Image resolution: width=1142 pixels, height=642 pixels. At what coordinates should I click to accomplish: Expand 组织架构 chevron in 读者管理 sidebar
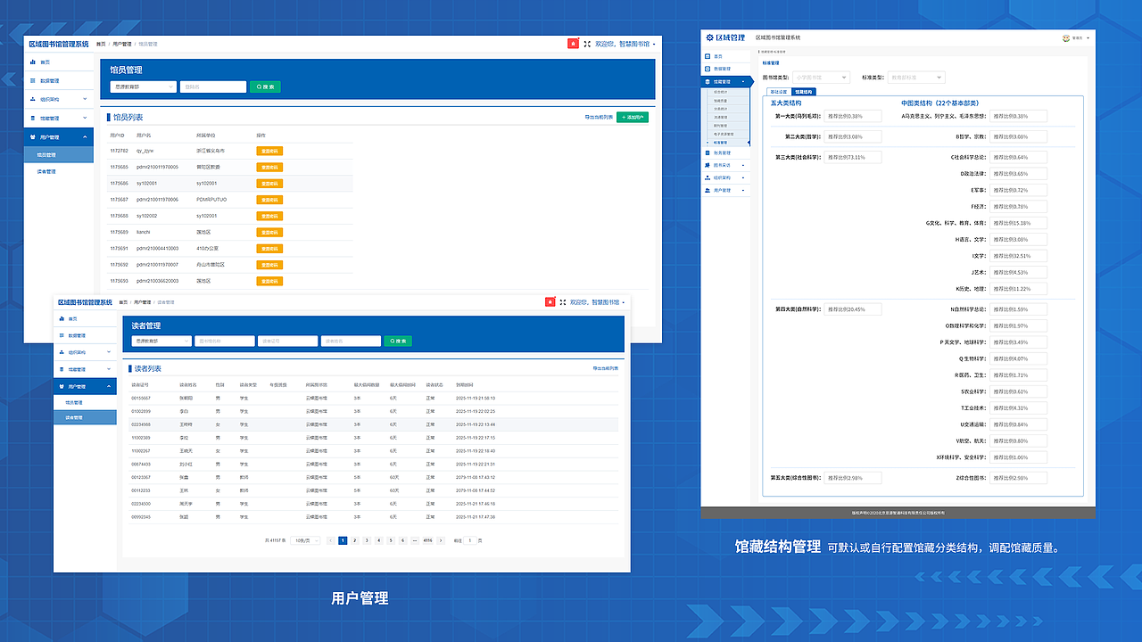pyautogui.click(x=110, y=353)
